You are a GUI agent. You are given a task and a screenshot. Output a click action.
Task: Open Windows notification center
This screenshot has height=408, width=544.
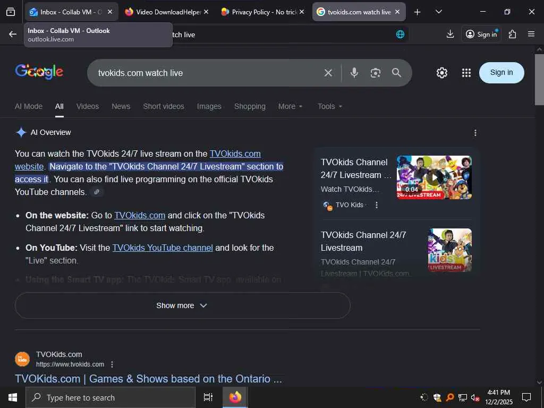526,397
